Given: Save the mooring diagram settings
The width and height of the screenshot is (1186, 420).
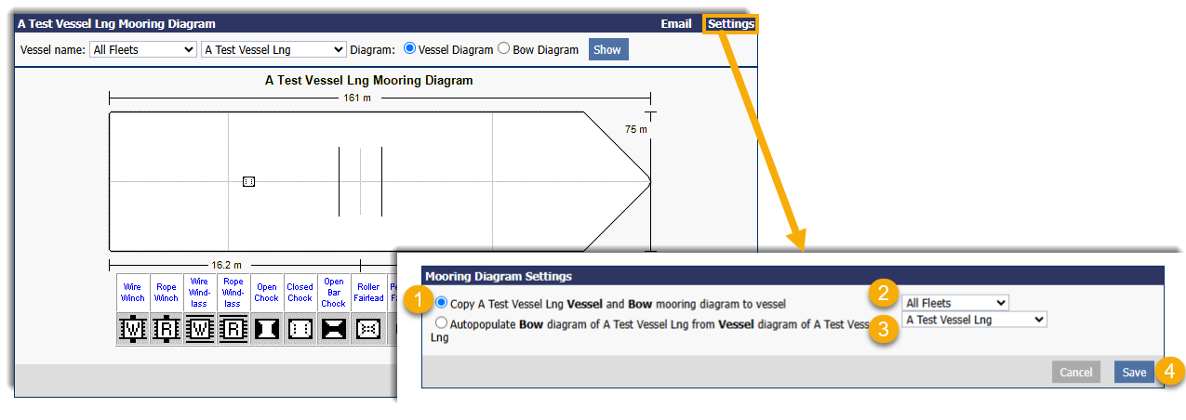Looking at the screenshot, I should pos(1134,373).
